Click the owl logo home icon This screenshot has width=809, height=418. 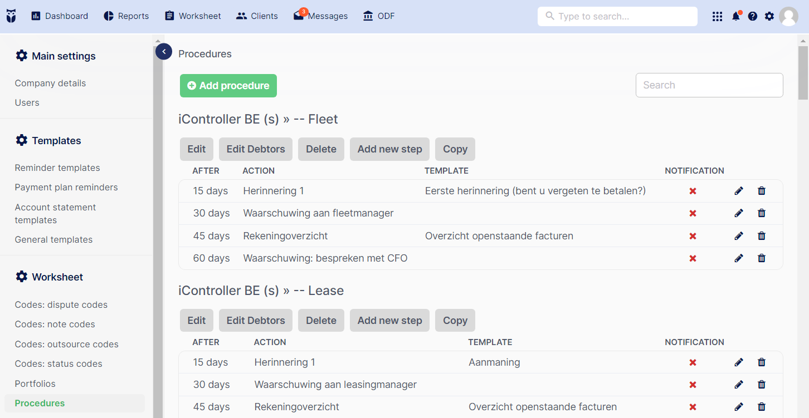(x=11, y=16)
